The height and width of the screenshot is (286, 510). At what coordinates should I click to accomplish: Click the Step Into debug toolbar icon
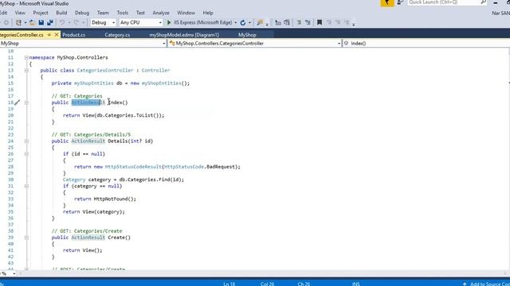coord(278,22)
